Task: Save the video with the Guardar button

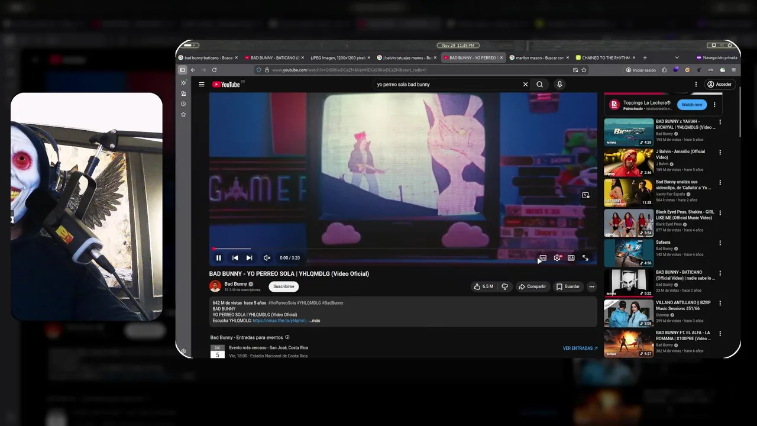Action: point(568,286)
